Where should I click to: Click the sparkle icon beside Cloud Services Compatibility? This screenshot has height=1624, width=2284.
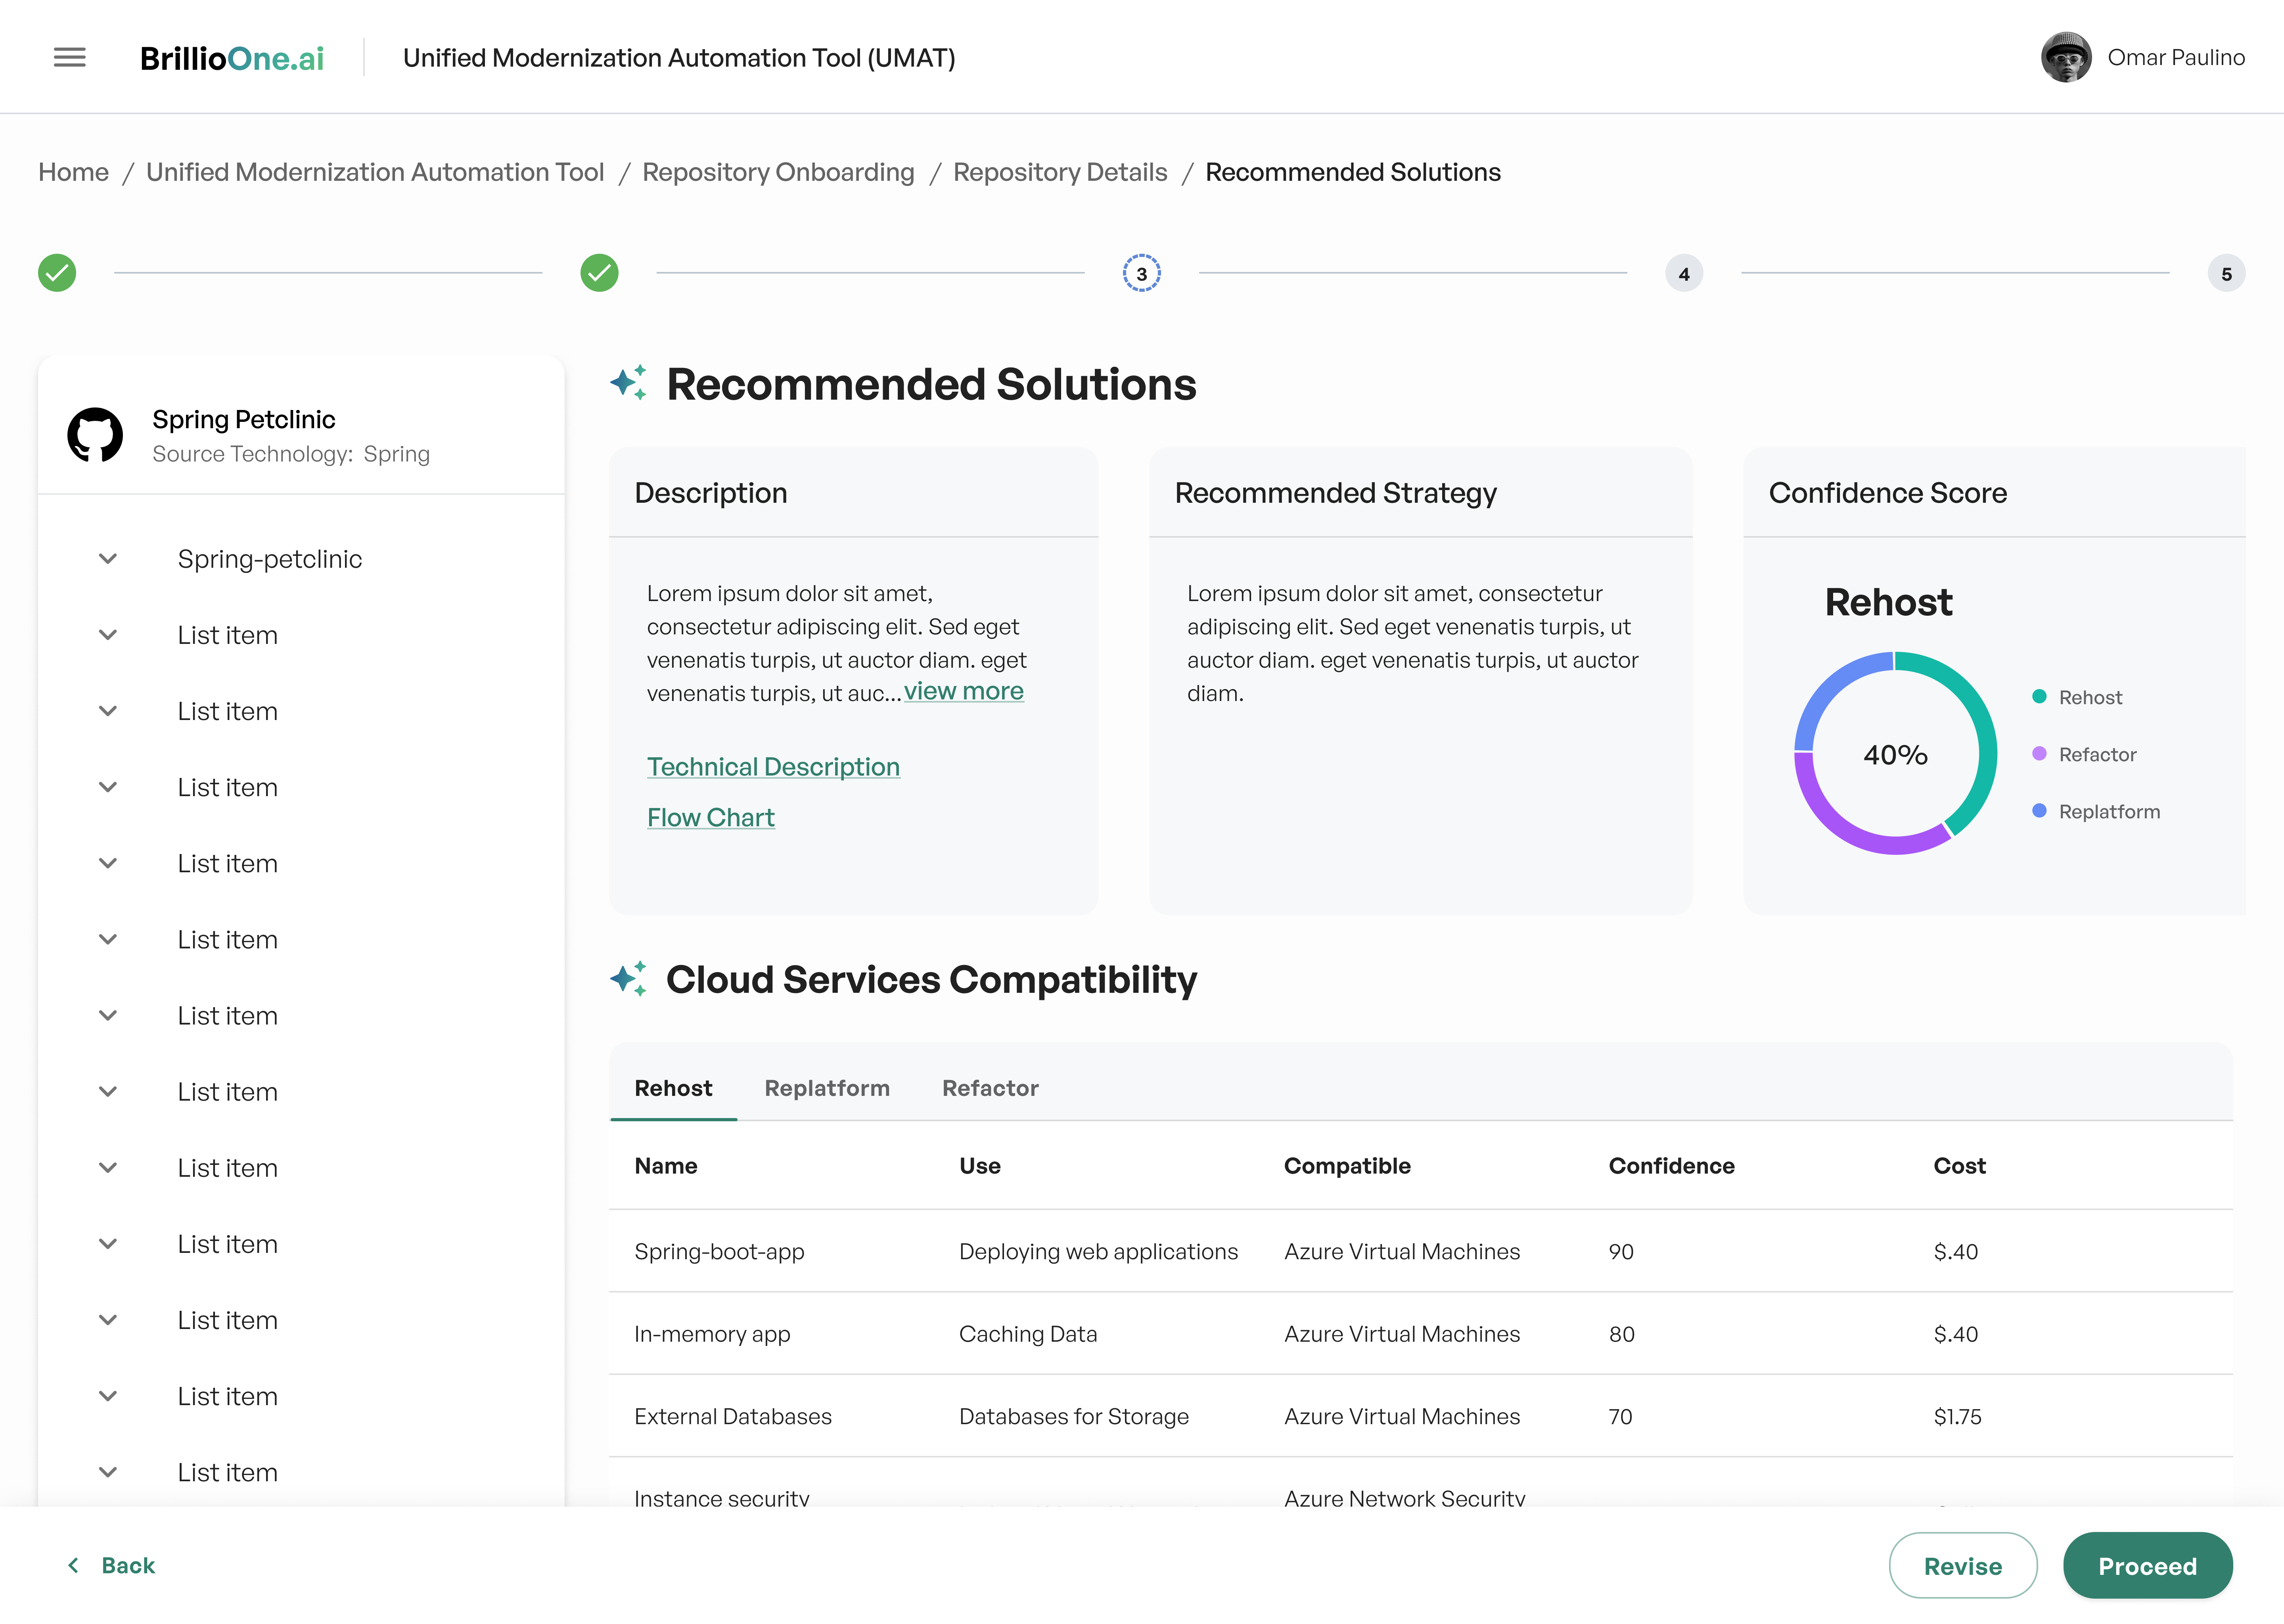click(629, 979)
